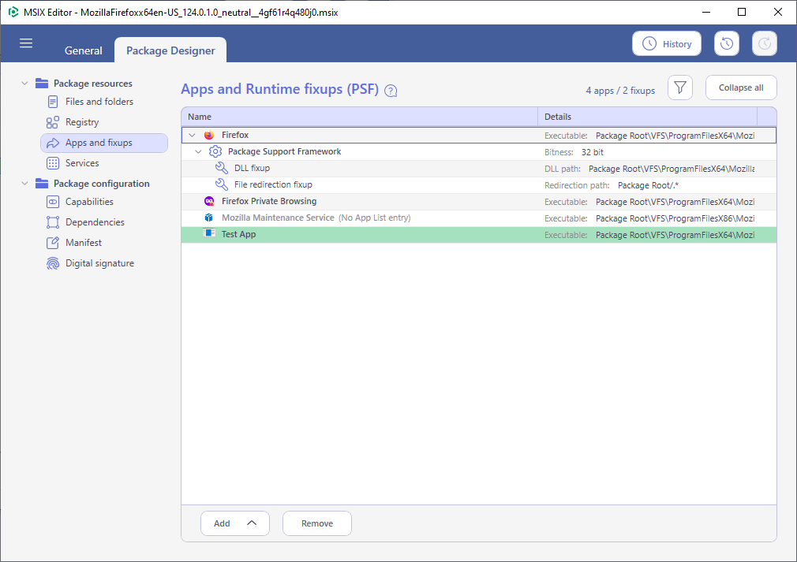Go to Registry section
Viewport: 797px width, 562px height.
[82, 122]
